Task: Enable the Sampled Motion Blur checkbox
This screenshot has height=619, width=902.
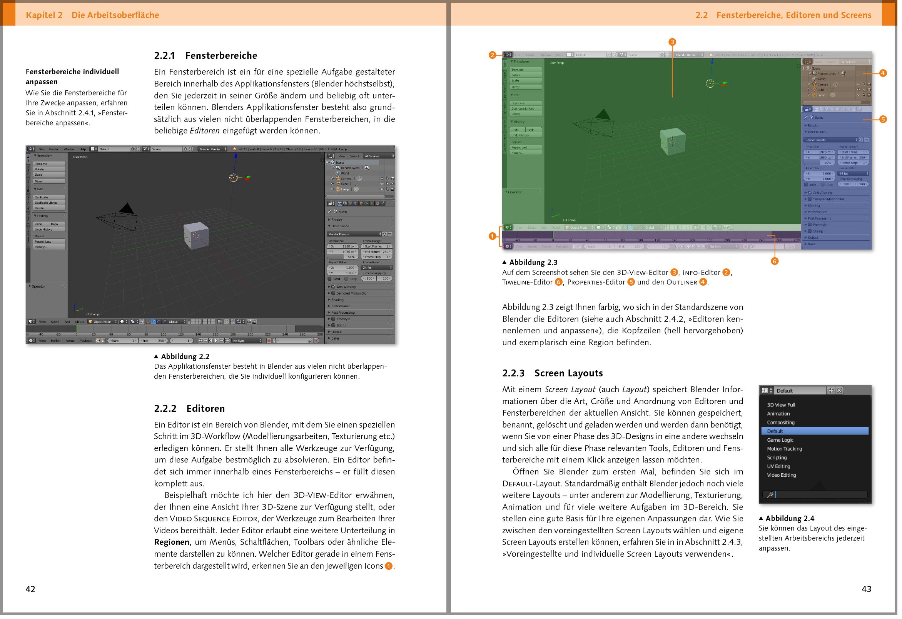Action: click(333, 294)
